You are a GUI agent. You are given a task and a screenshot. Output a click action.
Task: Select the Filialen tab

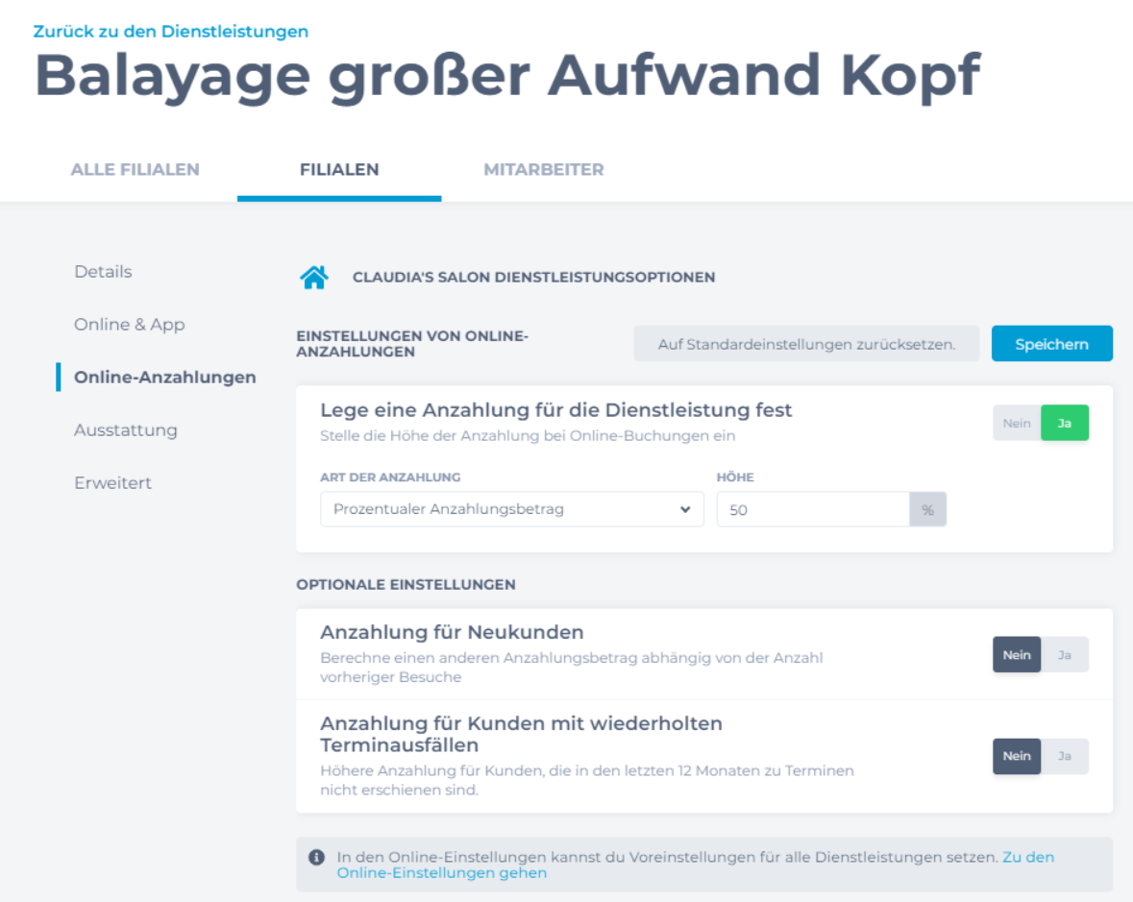pyautogui.click(x=339, y=170)
